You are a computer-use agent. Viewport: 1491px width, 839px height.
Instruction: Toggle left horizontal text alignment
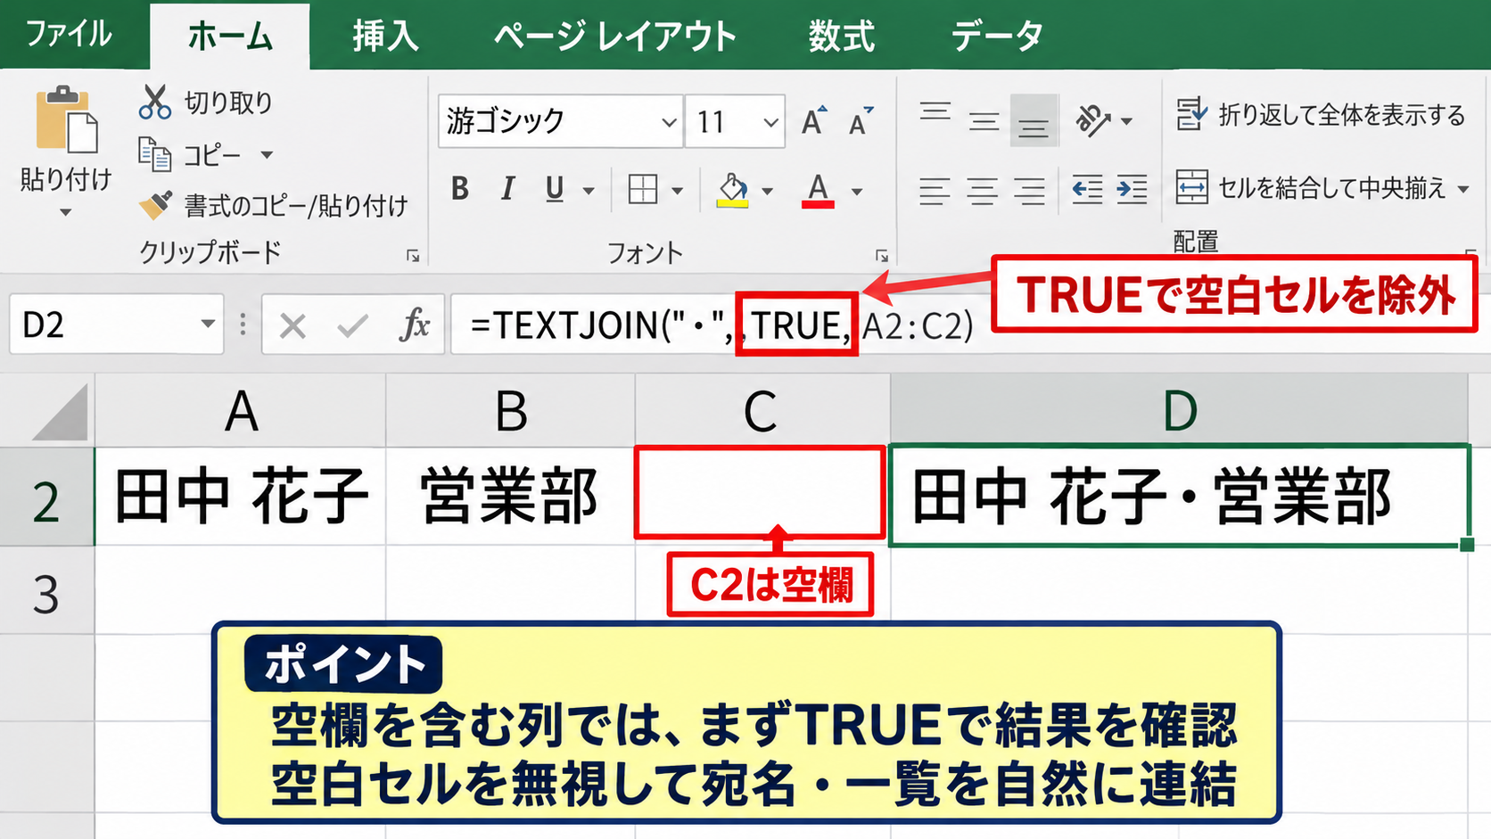point(935,190)
